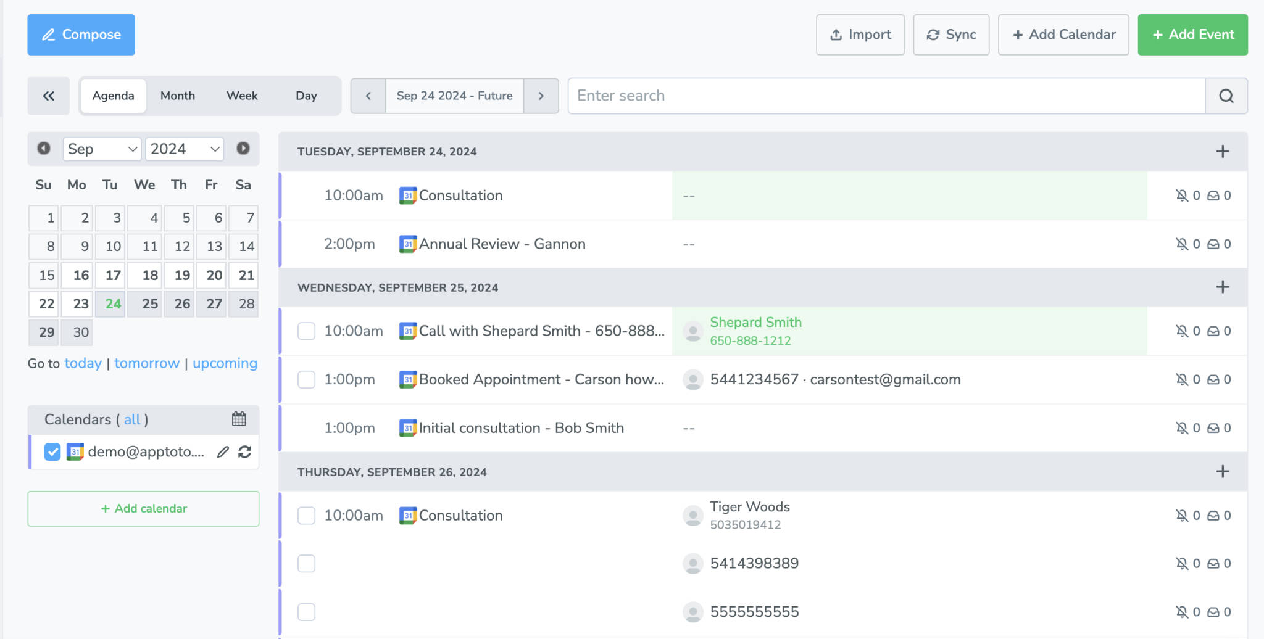The width and height of the screenshot is (1264, 639).
Task: Go to previous month in mini calendar
Action: point(44,149)
